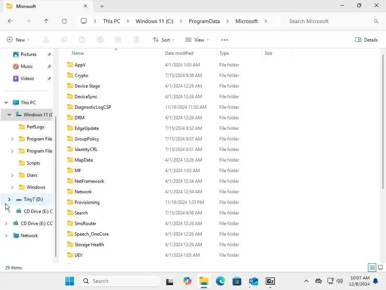Expand the Windows folder tree node

tap(12, 187)
